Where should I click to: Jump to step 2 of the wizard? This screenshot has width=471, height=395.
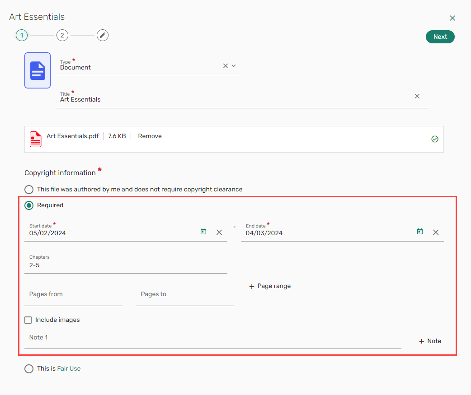pos(62,35)
